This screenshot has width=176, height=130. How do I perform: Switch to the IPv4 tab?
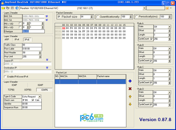17,39
